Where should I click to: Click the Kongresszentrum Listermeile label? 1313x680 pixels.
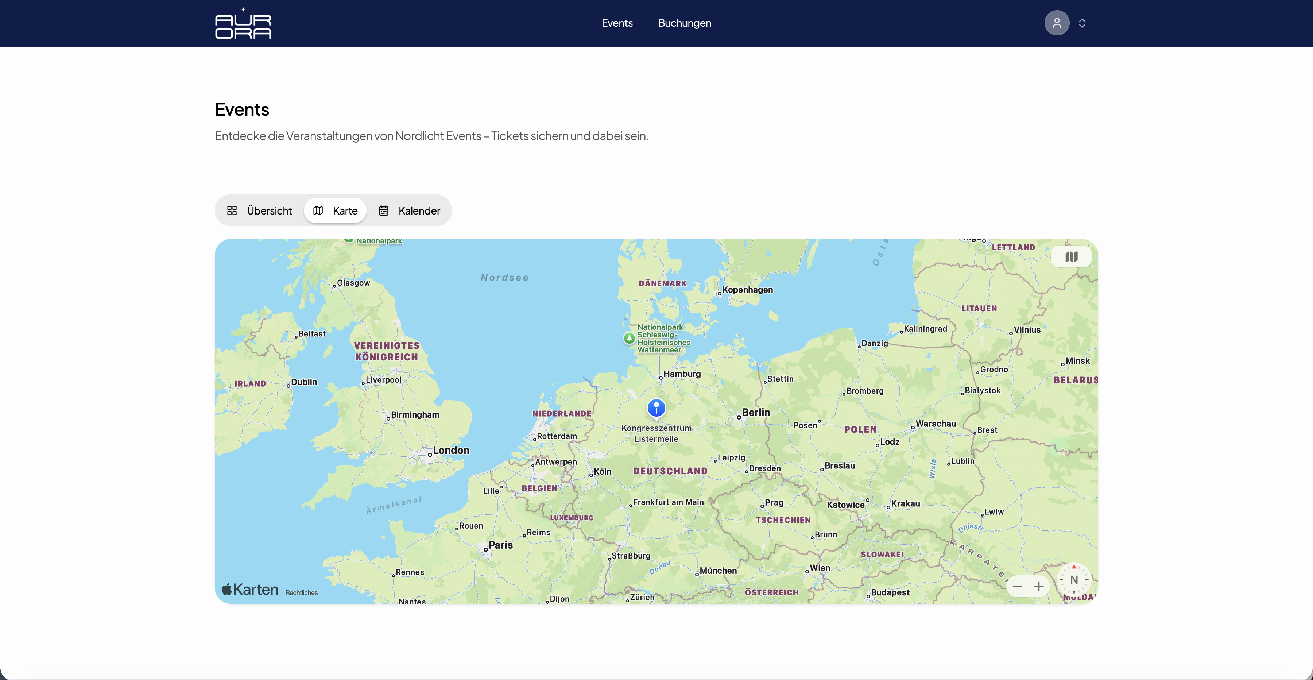click(656, 433)
